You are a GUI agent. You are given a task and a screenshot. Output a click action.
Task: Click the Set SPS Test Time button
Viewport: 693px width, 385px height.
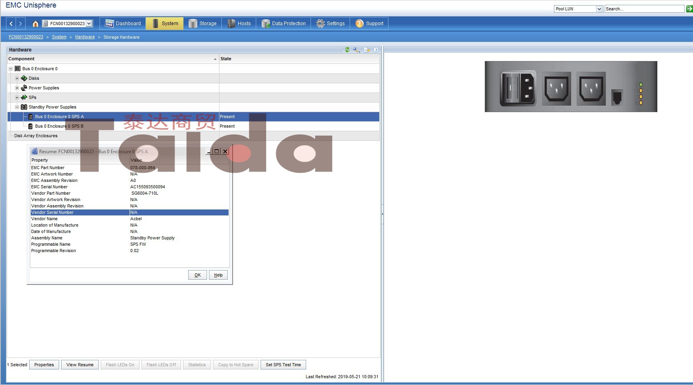283,365
